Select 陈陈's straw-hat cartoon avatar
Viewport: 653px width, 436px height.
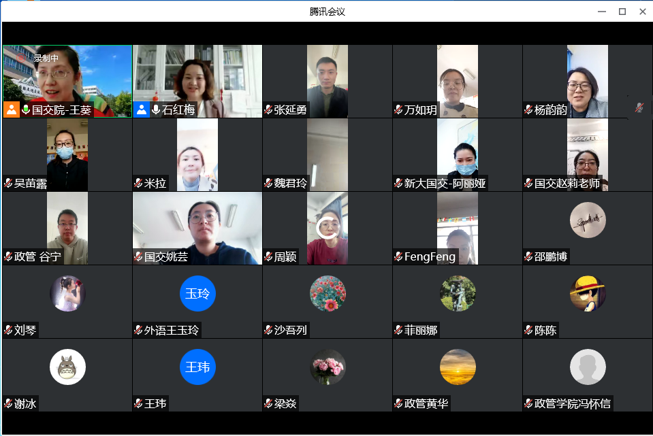[588, 294]
